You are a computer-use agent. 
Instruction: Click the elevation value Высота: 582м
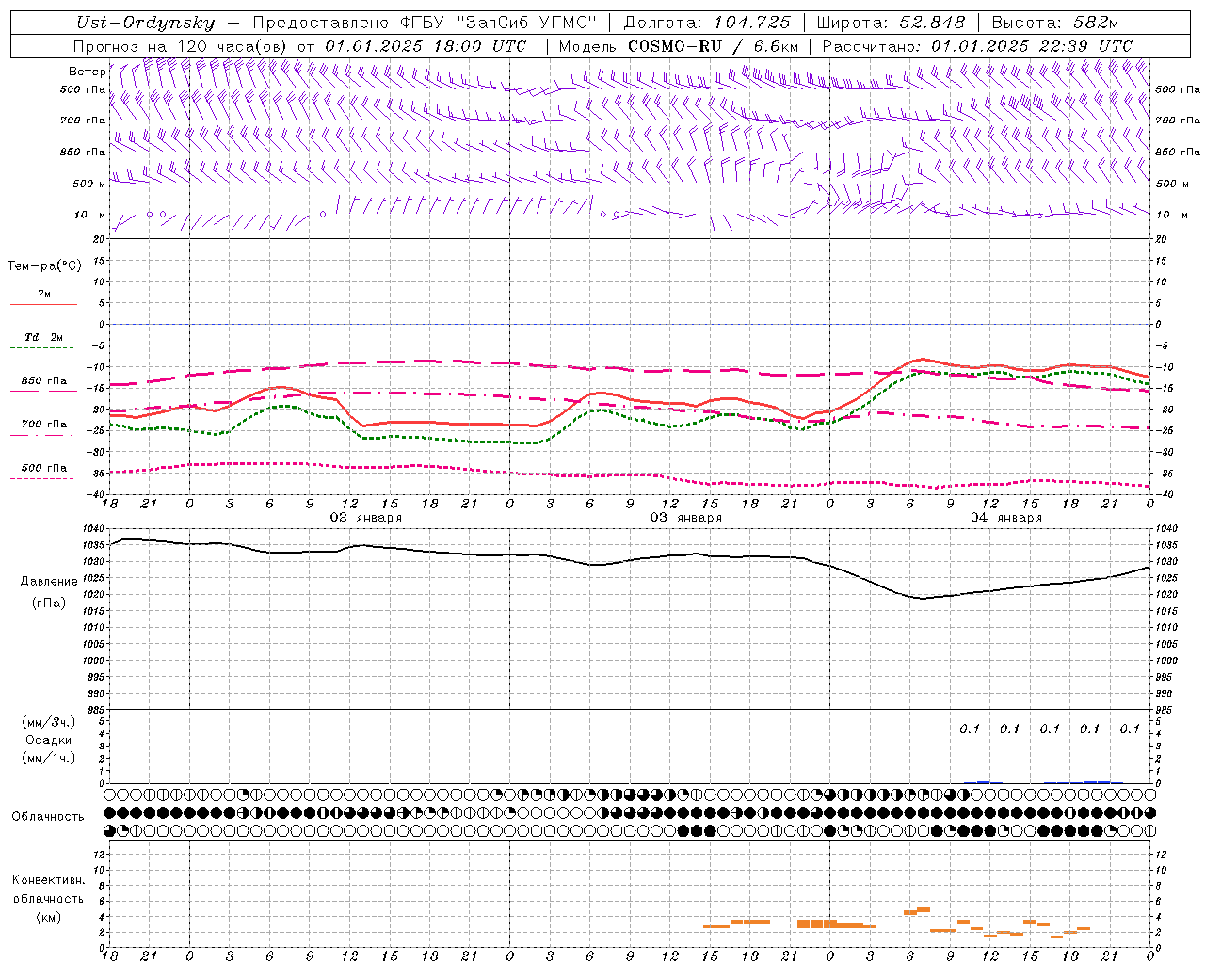pos(1055,23)
